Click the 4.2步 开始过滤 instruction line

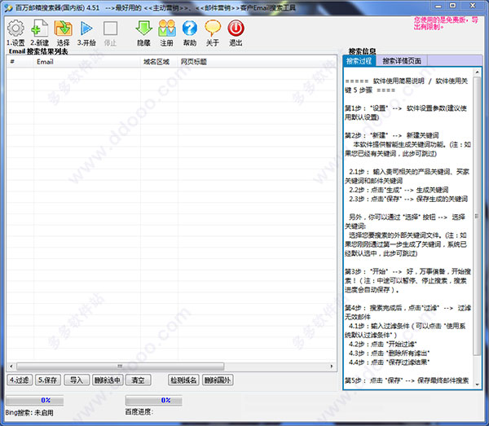tap(383, 344)
